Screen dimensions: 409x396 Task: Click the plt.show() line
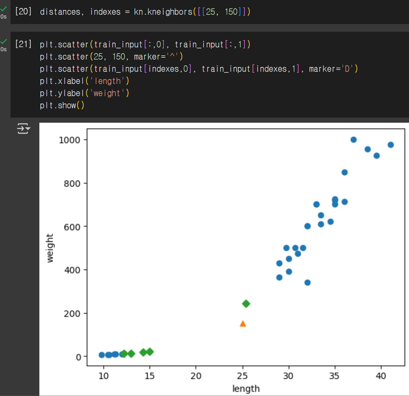[62, 105]
